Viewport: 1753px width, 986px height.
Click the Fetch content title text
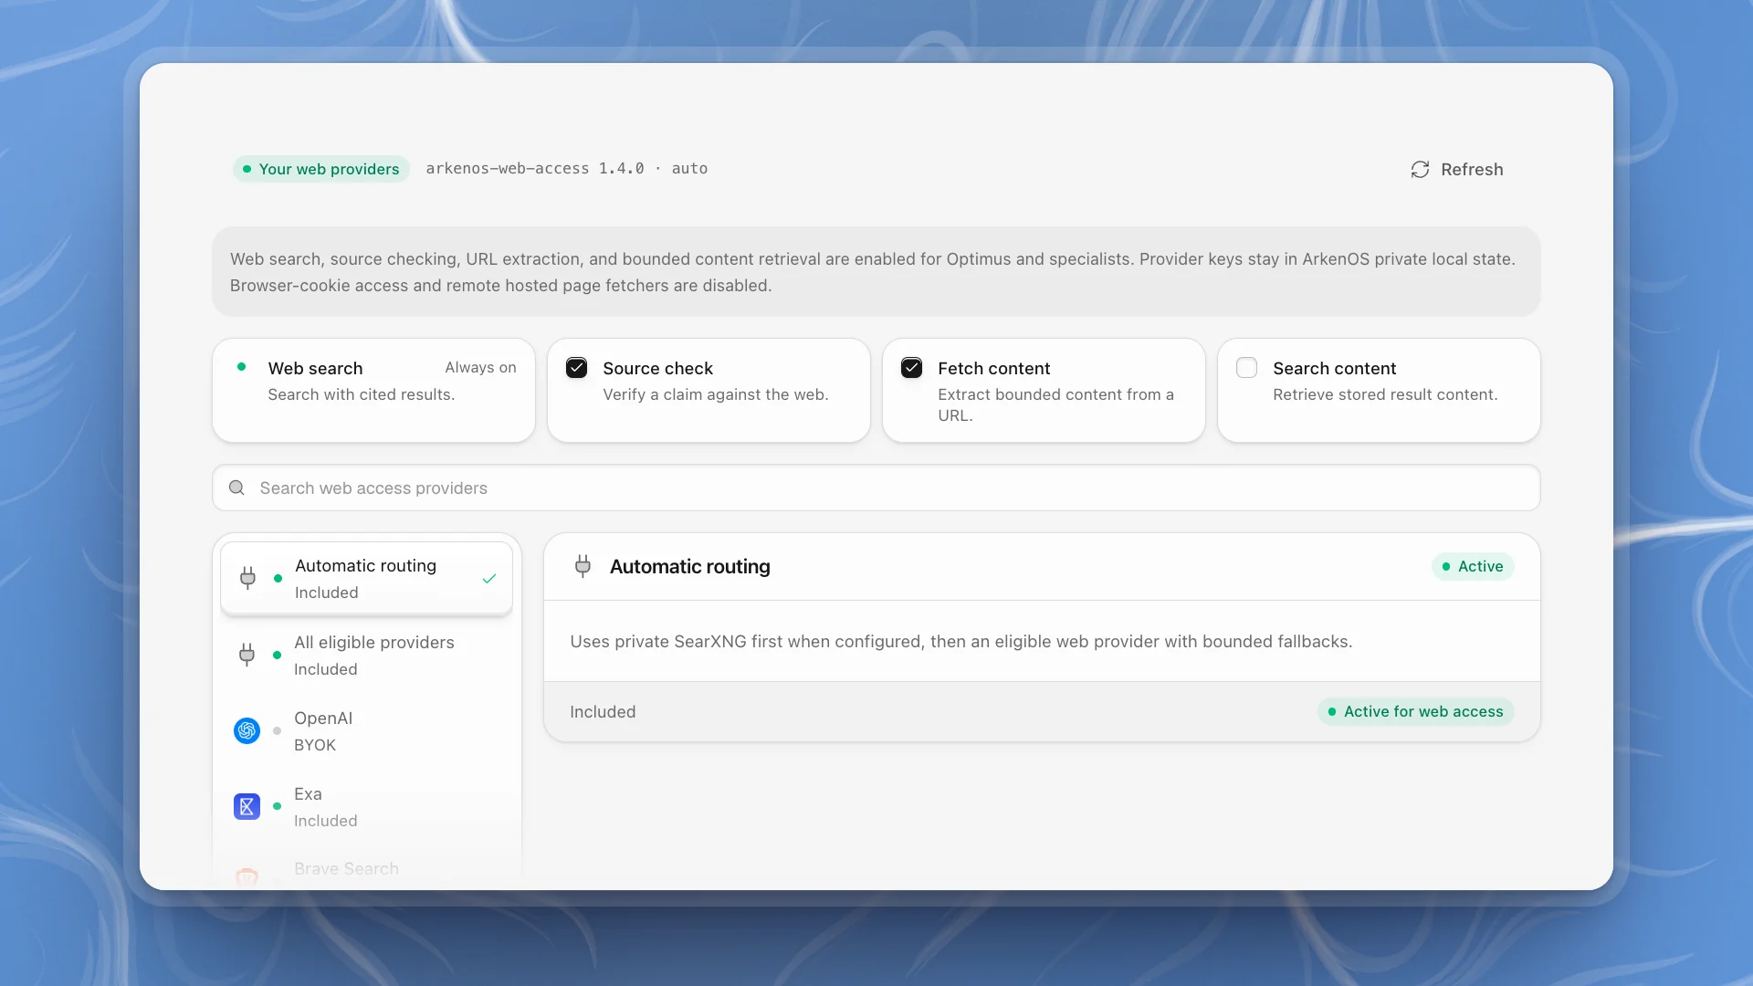993,368
